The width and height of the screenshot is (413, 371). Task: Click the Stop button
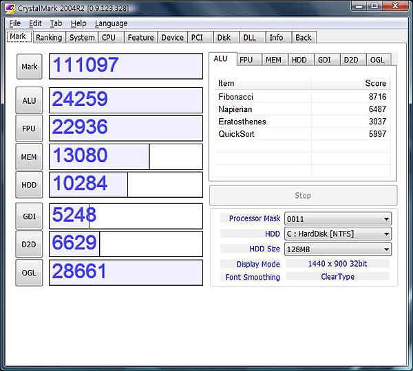coord(303,195)
